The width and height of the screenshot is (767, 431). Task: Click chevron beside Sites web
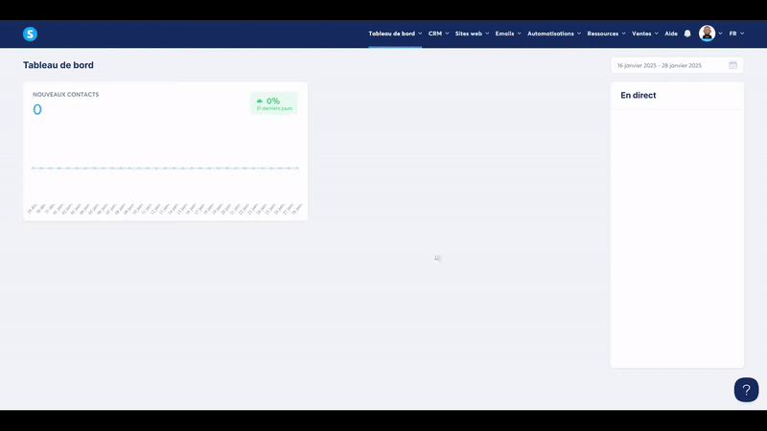tap(487, 34)
